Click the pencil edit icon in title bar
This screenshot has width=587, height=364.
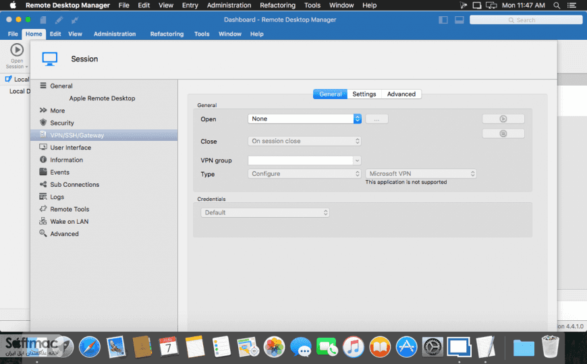pos(59,20)
